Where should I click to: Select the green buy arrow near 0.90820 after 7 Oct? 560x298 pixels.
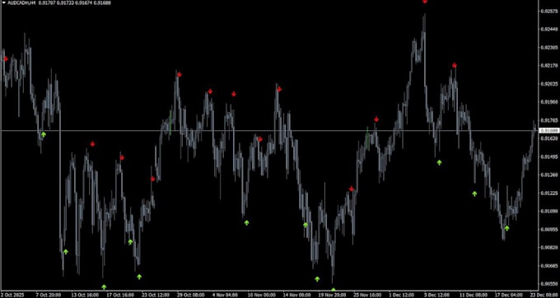[x=65, y=252]
